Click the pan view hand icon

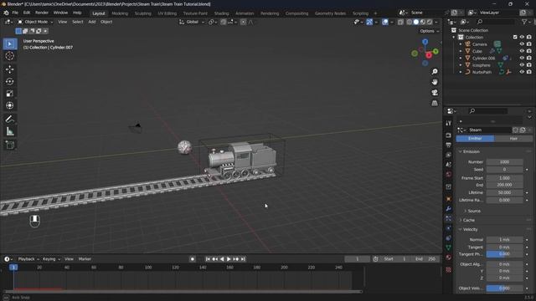pyautogui.click(x=435, y=82)
